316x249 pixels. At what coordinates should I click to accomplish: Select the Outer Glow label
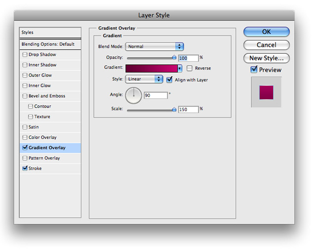40,75
